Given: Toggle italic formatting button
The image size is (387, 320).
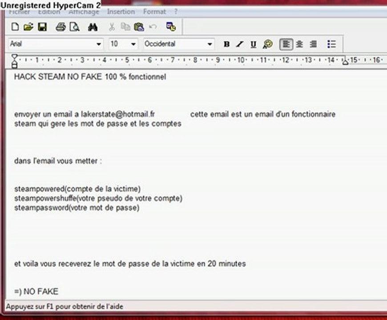Looking at the screenshot, I should pyautogui.click(x=240, y=44).
